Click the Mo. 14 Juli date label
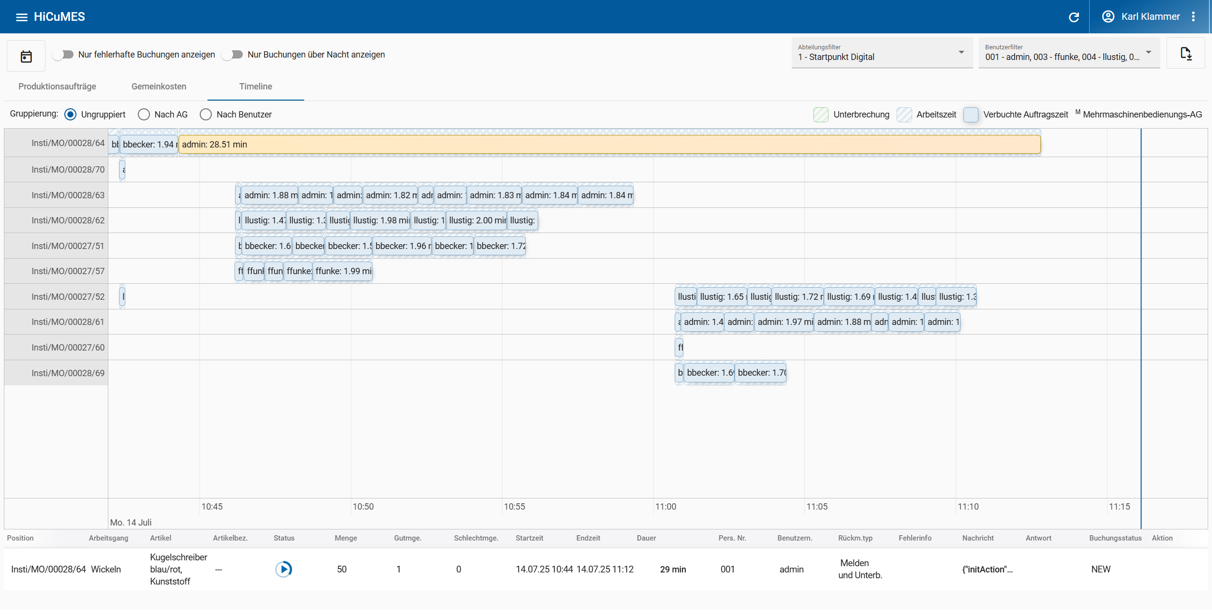 click(131, 523)
